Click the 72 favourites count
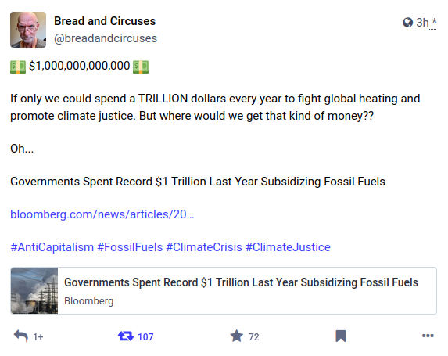The image size is (448, 356). pyautogui.click(x=254, y=337)
